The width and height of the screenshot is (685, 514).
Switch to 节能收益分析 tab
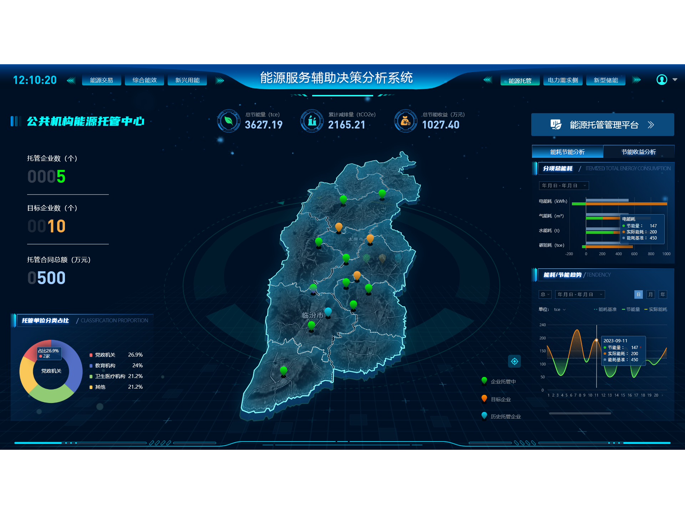point(638,152)
